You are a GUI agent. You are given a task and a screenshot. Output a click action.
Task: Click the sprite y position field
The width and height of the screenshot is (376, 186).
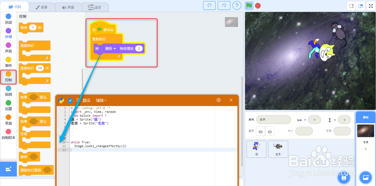(x=344, y=119)
